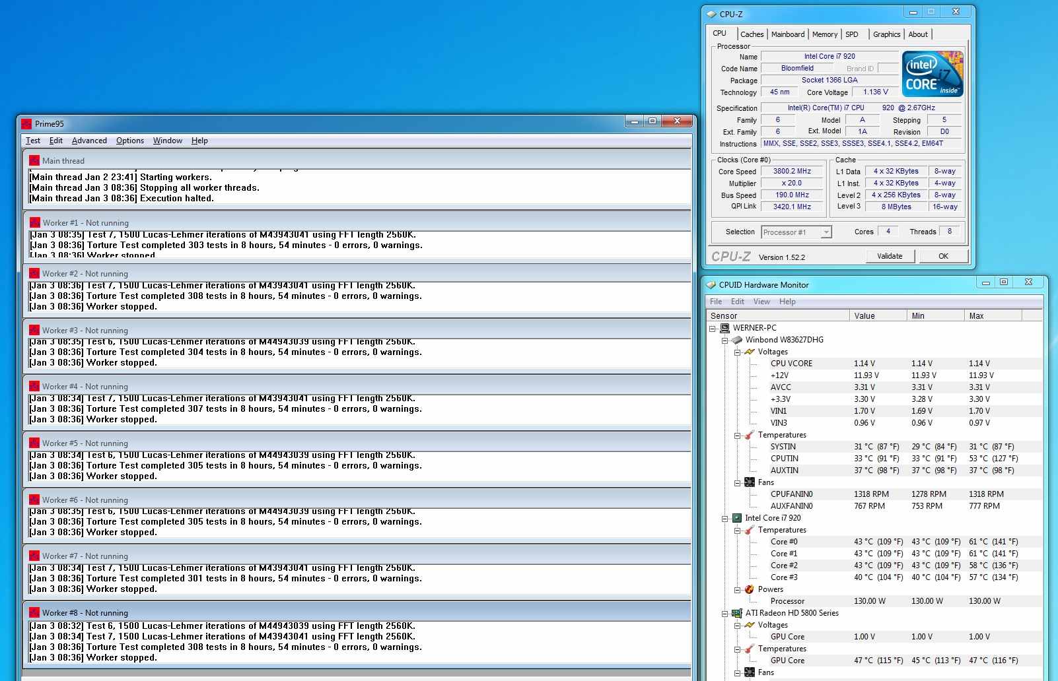Click the Worker #7 window icon
The height and width of the screenshot is (681, 1058).
point(34,556)
